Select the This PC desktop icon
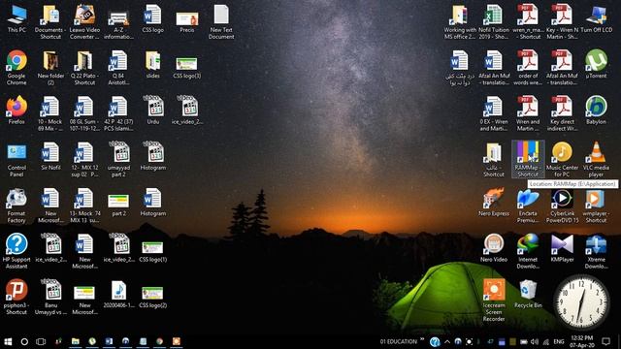The height and width of the screenshot is (349, 621). click(x=16, y=18)
